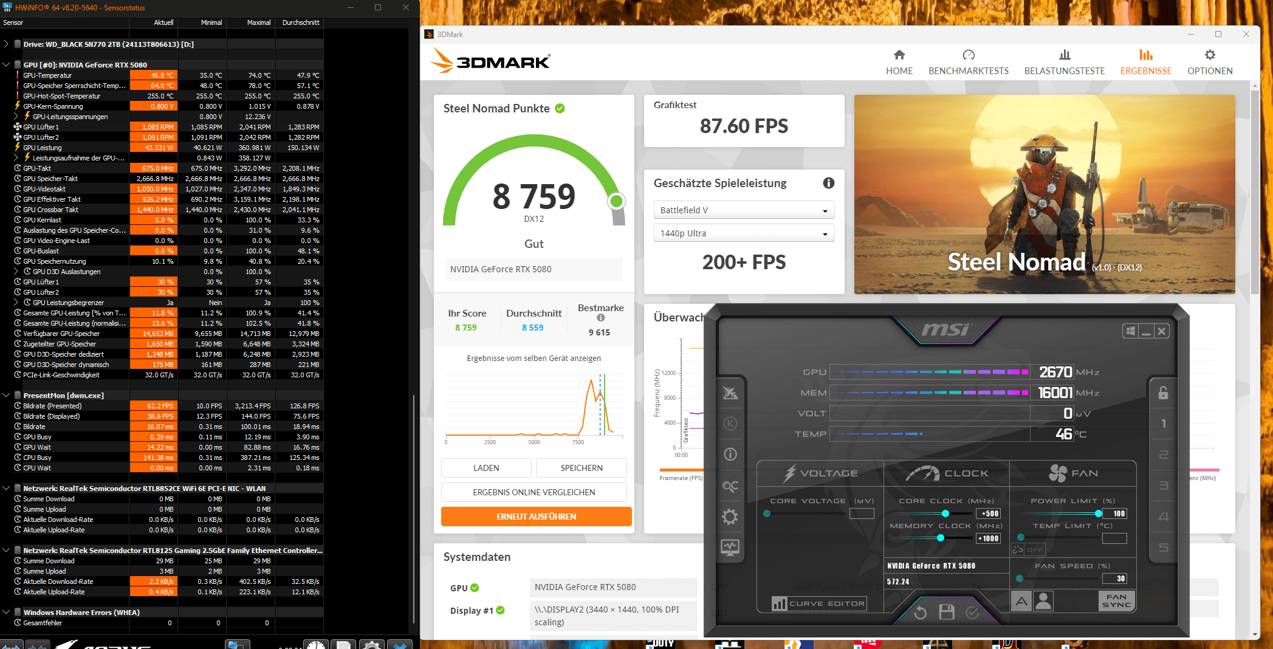Expand the Drive WD_BLACK SN770 sensor group

coord(6,44)
